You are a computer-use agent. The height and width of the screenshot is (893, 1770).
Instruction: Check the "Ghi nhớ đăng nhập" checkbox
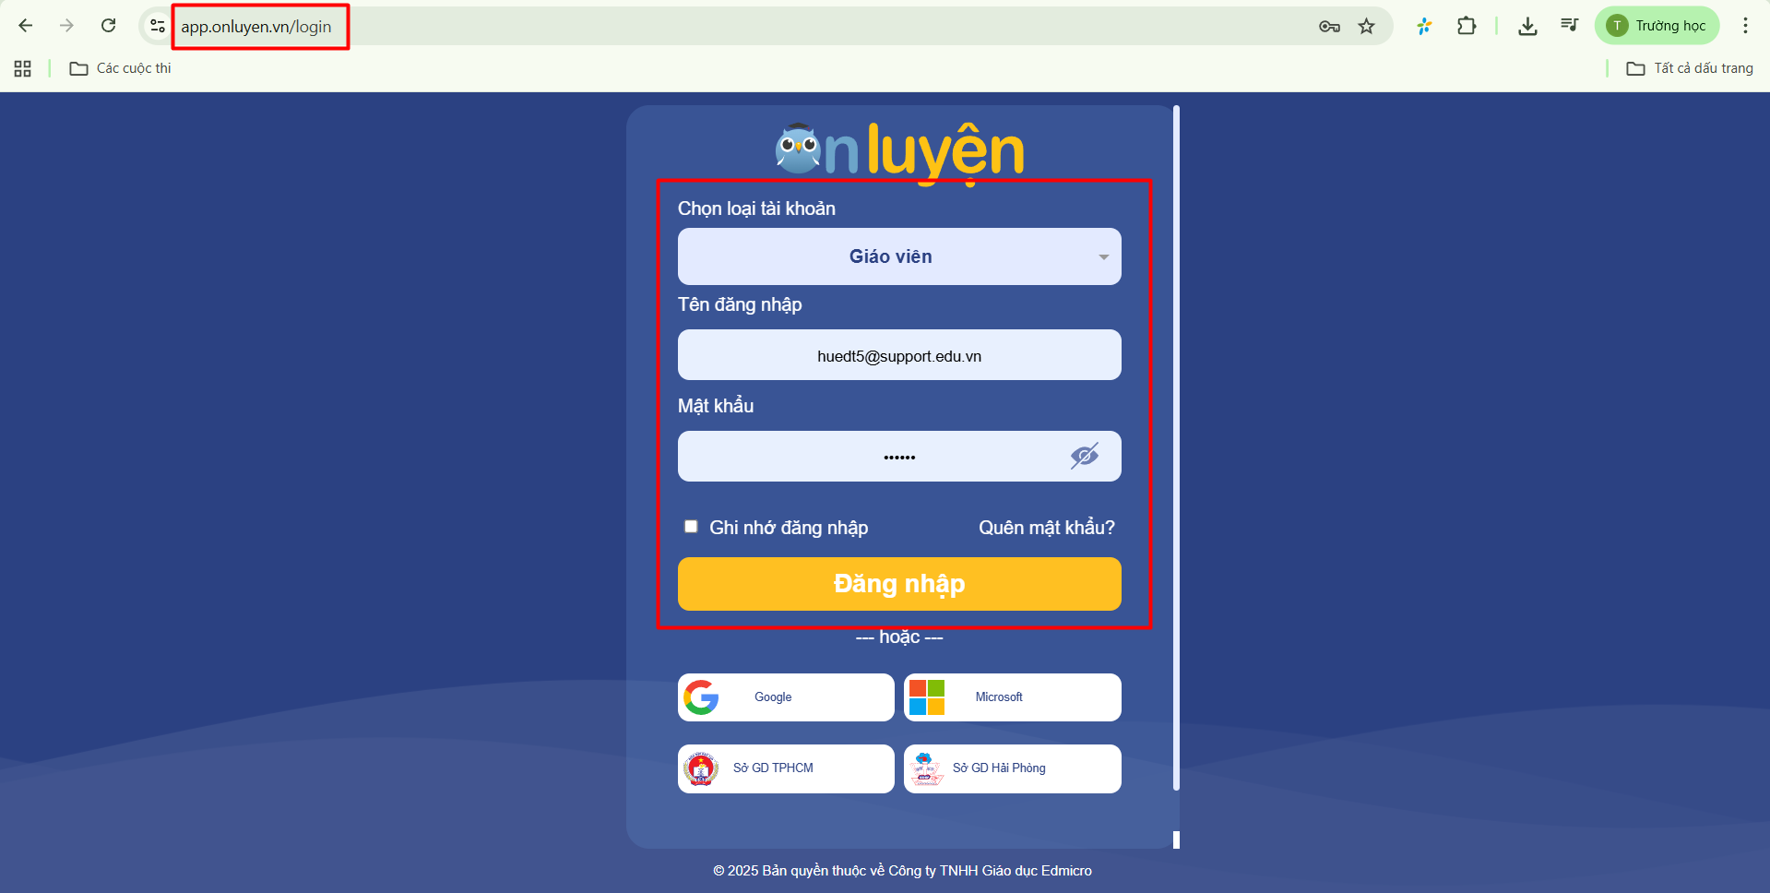click(691, 527)
